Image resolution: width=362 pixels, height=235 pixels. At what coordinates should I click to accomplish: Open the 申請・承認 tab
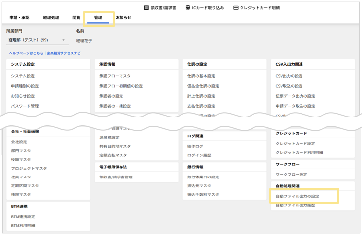click(19, 18)
